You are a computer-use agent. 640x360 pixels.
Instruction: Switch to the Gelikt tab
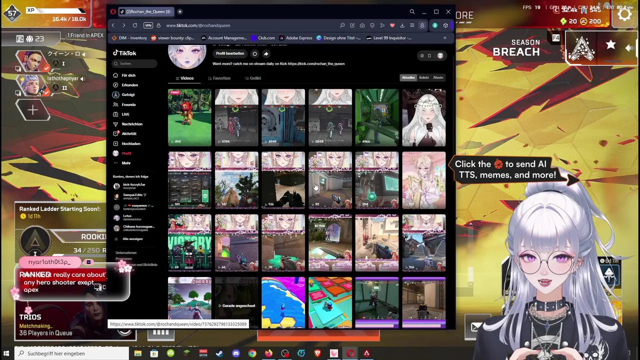pos(253,78)
